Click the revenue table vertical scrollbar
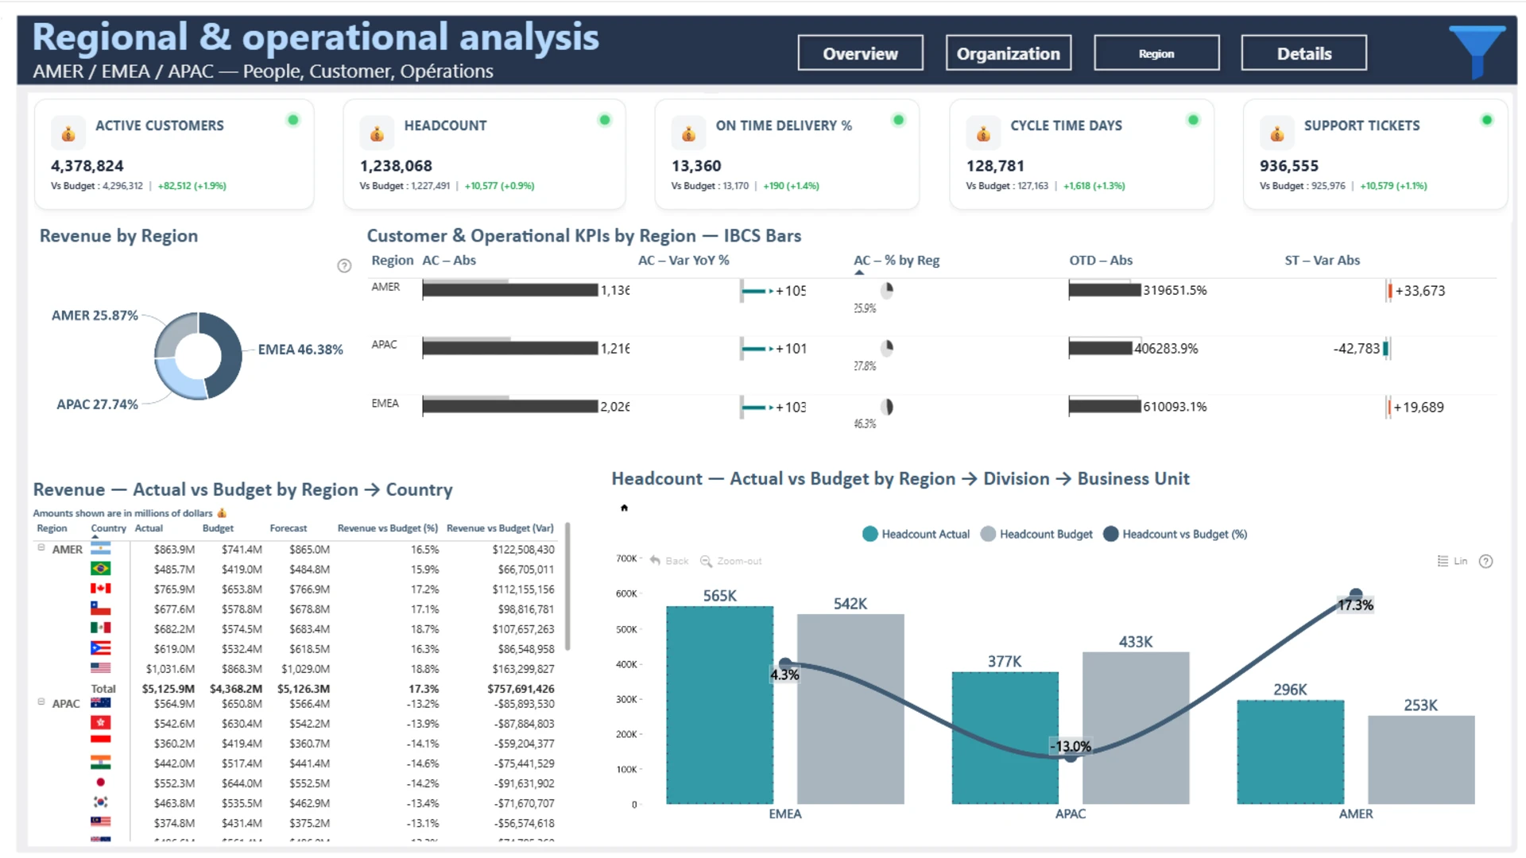 coord(567,586)
